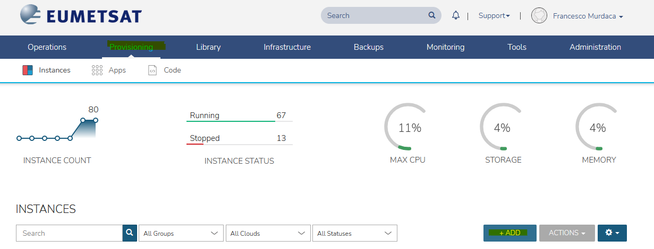Image resolution: width=654 pixels, height=249 pixels.
Task: Open the gear settings dropdown
Action: (612, 233)
